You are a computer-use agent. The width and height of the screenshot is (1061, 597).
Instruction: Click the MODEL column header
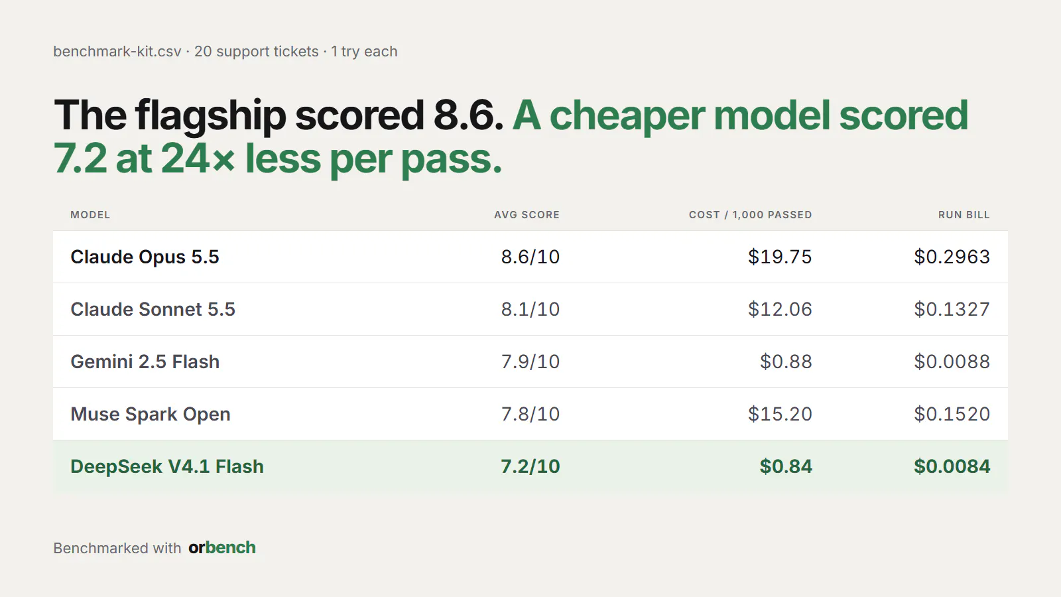coord(90,215)
